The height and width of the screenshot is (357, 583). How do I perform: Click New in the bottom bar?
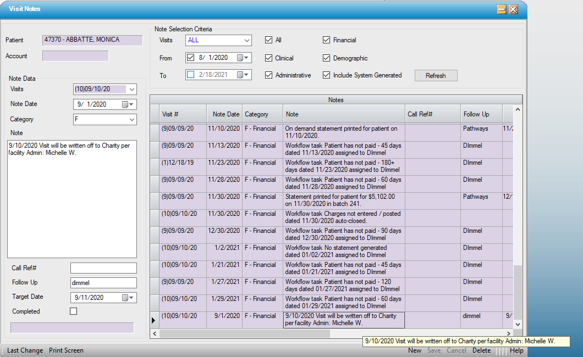coord(415,350)
